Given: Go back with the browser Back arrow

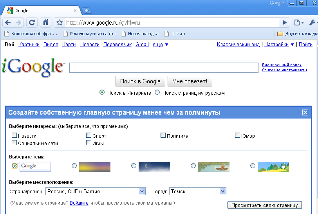Looking at the screenshot, I should click(8, 22).
